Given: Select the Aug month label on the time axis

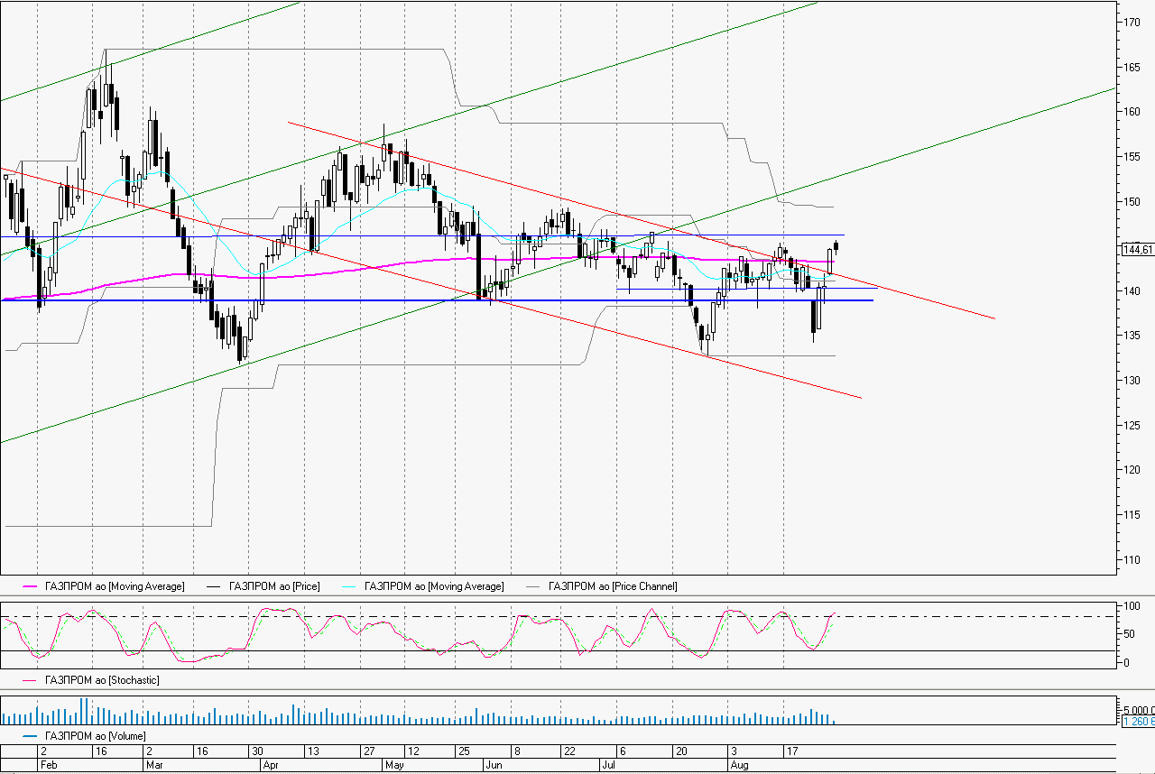Looking at the screenshot, I should 739,765.
